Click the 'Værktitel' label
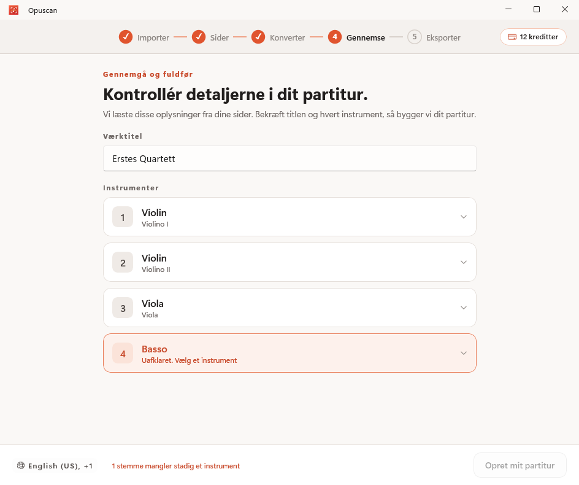 (123, 136)
